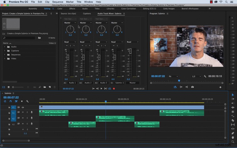Image resolution: width=237 pixels, height=148 pixels.
Task: Open the Sequence menu
Action: pyautogui.click(x=57, y=2)
